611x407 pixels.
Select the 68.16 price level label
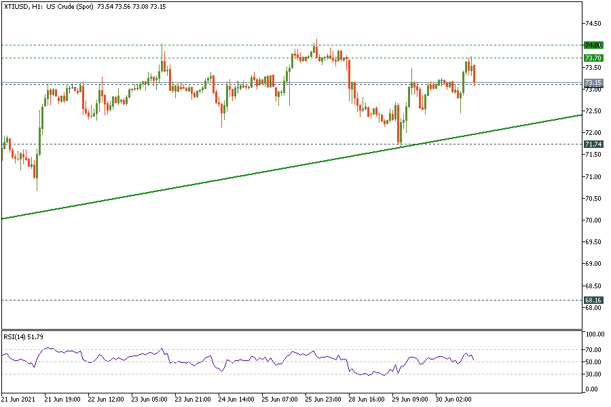(x=593, y=300)
